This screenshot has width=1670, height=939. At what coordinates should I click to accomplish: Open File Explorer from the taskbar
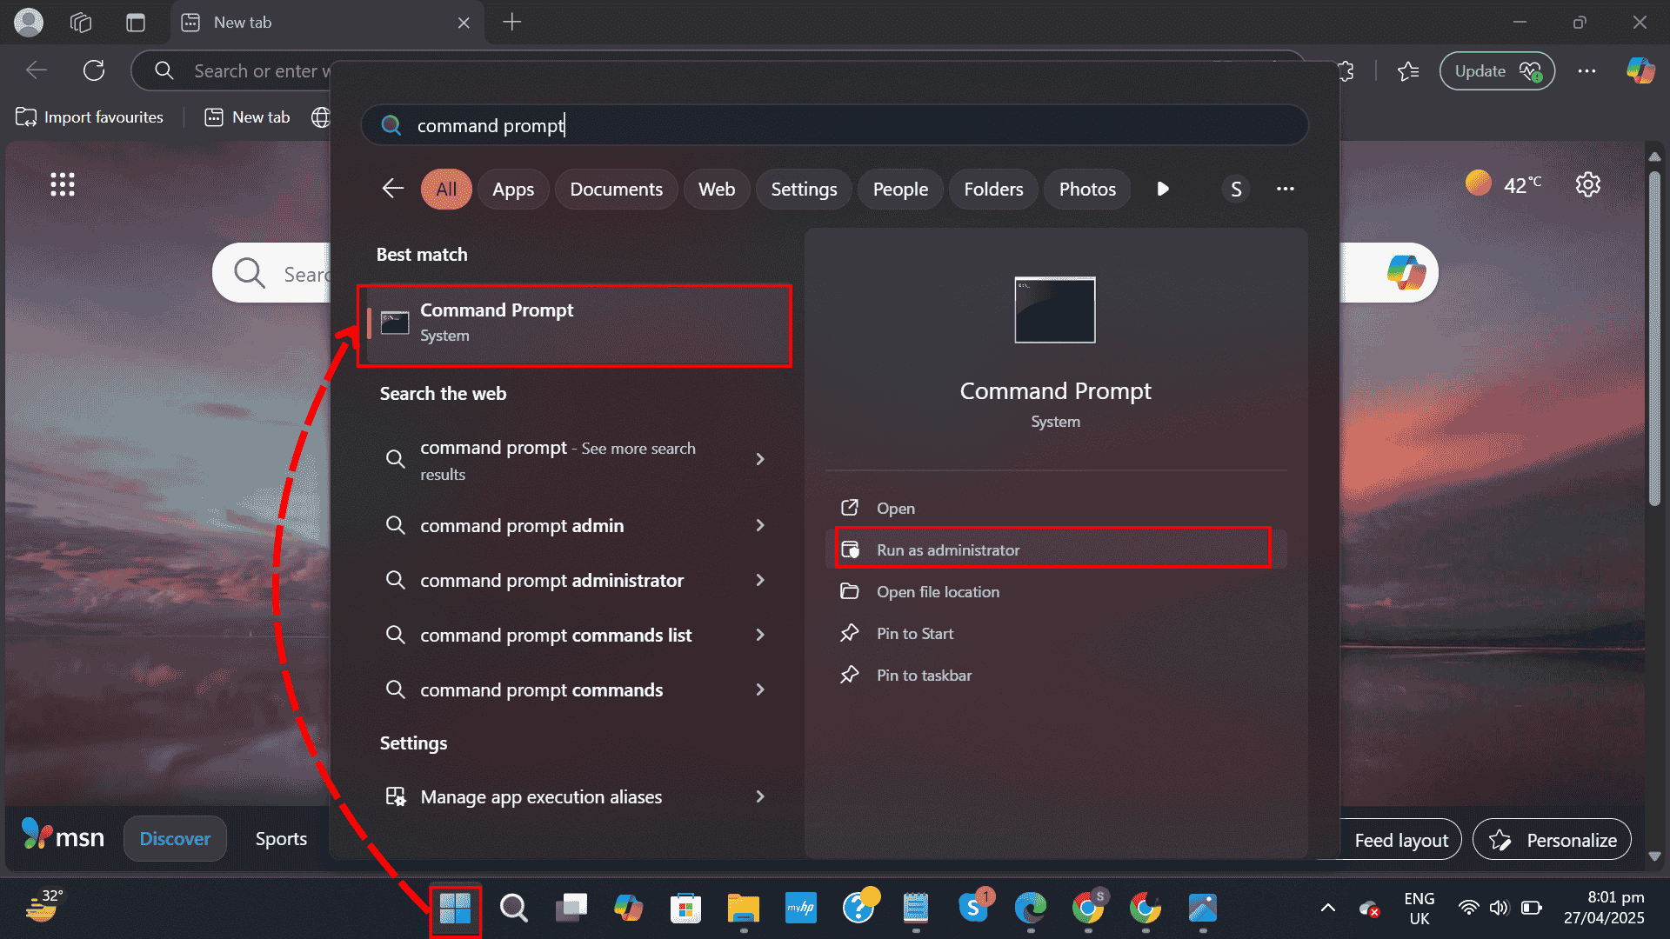coord(743,909)
